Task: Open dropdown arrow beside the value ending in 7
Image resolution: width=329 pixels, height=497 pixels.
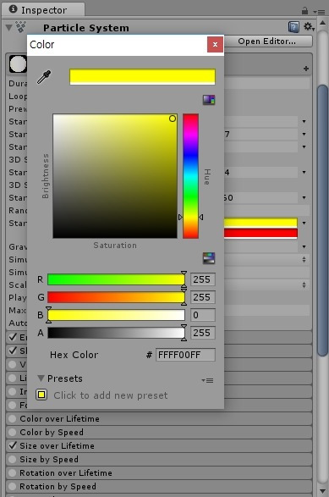Action: point(304,135)
